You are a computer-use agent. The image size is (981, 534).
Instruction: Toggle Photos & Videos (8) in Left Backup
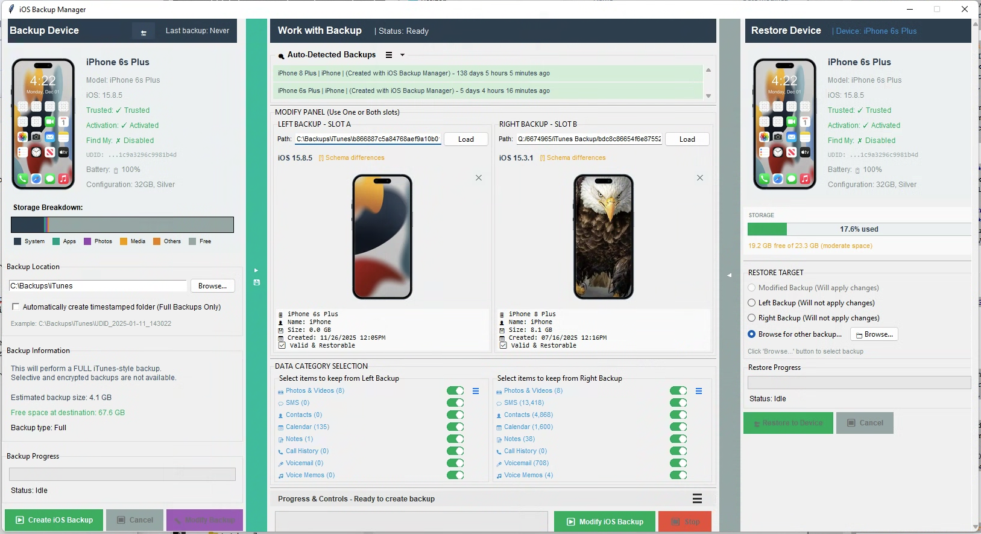click(x=455, y=391)
